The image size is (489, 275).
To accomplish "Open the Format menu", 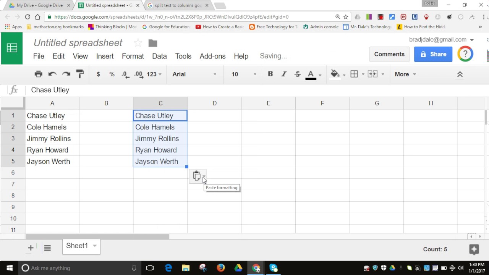I will [x=133, y=56].
